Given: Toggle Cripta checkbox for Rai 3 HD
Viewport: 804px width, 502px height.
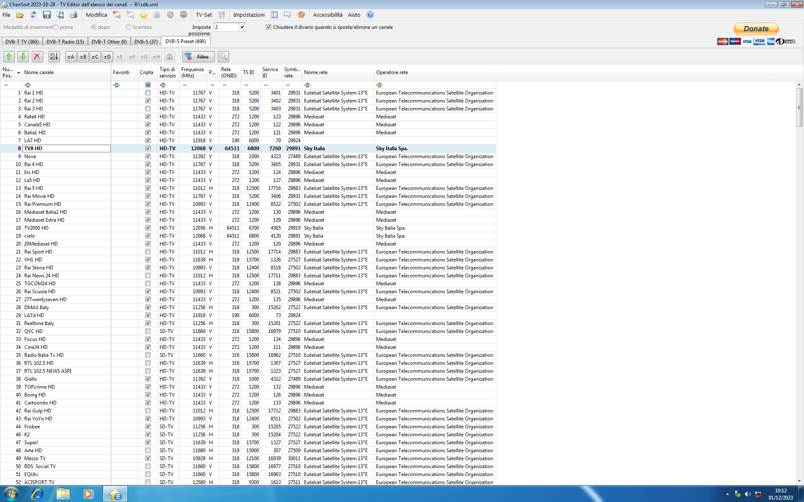Looking at the screenshot, I should pos(148,109).
